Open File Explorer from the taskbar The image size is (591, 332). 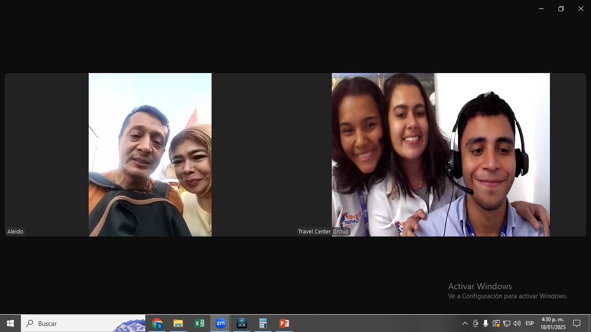(178, 323)
